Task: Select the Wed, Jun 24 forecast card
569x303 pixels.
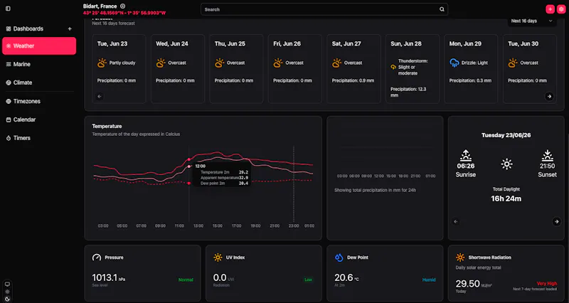Action: [x=177, y=69]
